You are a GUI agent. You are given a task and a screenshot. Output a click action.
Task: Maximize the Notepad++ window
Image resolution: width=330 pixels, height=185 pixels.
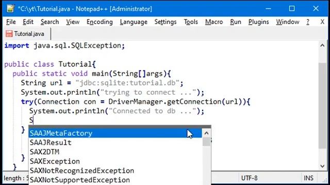click(x=292, y=9)
